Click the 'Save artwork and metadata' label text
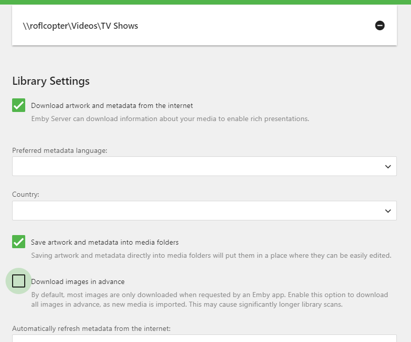411x342 pixels. (105, 242)
